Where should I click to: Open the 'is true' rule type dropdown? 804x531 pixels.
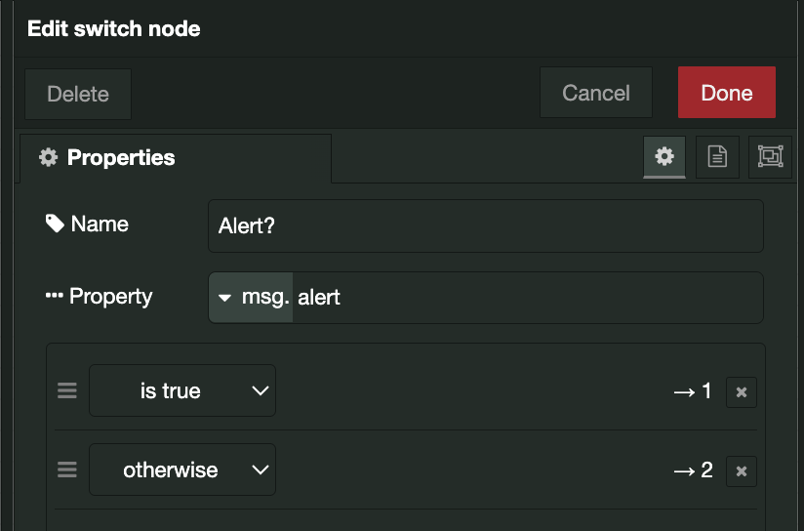click(x=182, y=391)
